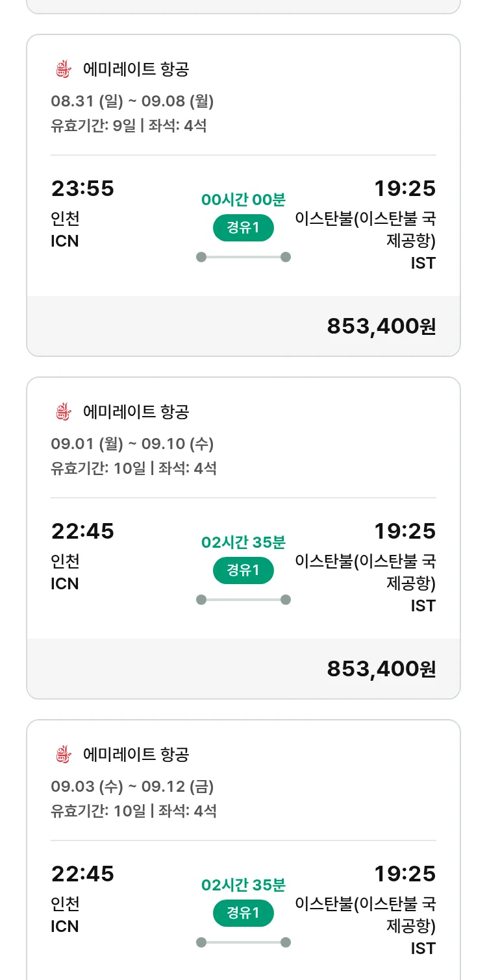The height and width of the screenshot is (980, 487).
Task: Click the route line under 00시간 00분
Action: (x=243, y=257)
